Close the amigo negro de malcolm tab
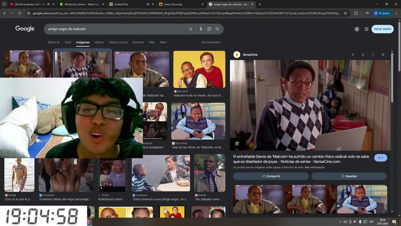This screenshot has height=226, width=401. coord(252,4)
